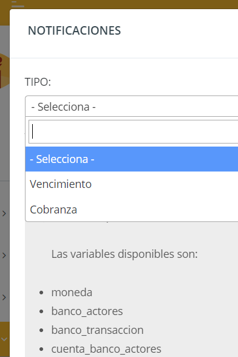The height and width of the screenshot is (357, 238).
Task: Click the 'banco_actores' variable entry
Action: tap(87, 311)
